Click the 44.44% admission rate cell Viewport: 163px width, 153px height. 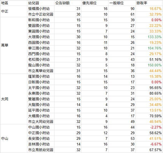point(149,71)
